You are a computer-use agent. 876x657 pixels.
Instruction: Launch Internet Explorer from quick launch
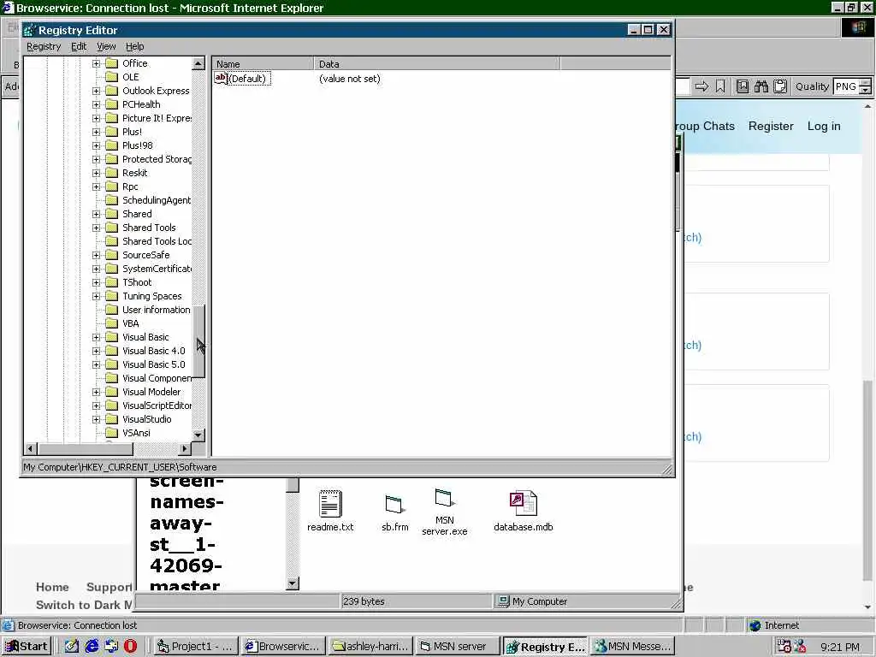[x=92, y=647]
